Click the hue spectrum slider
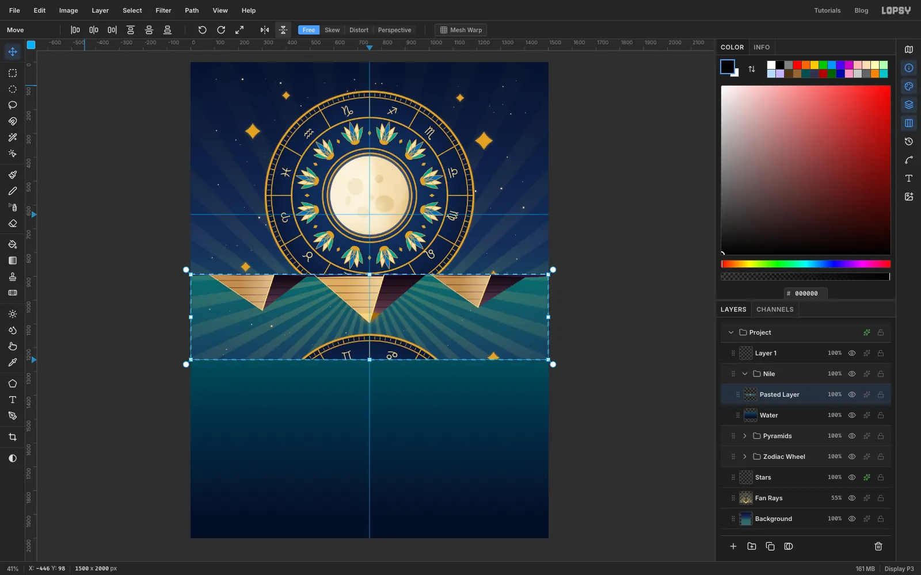This screenshot has height=575, width=921. [x=806, y=264]
